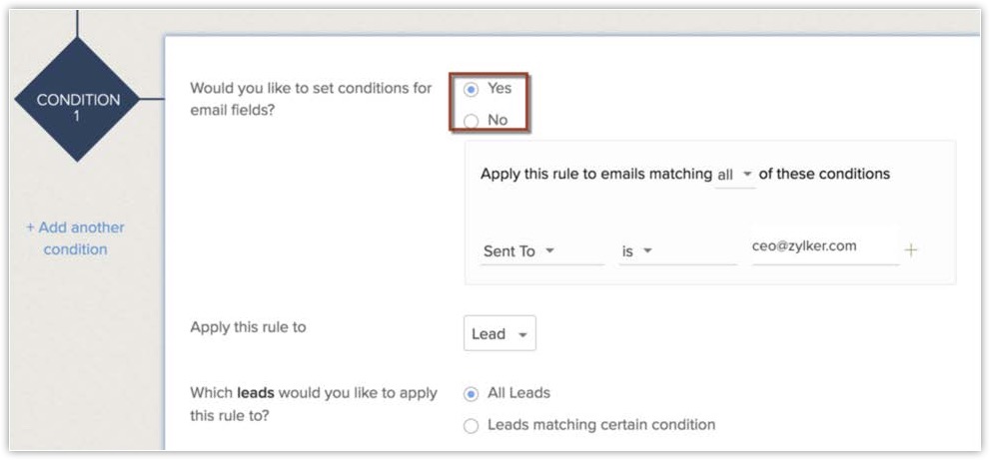Select Leads matching certain condition

coord(472,426)
